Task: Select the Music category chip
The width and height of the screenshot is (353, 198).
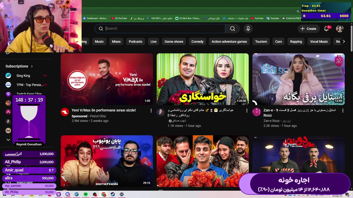Action: pos(99,42)
